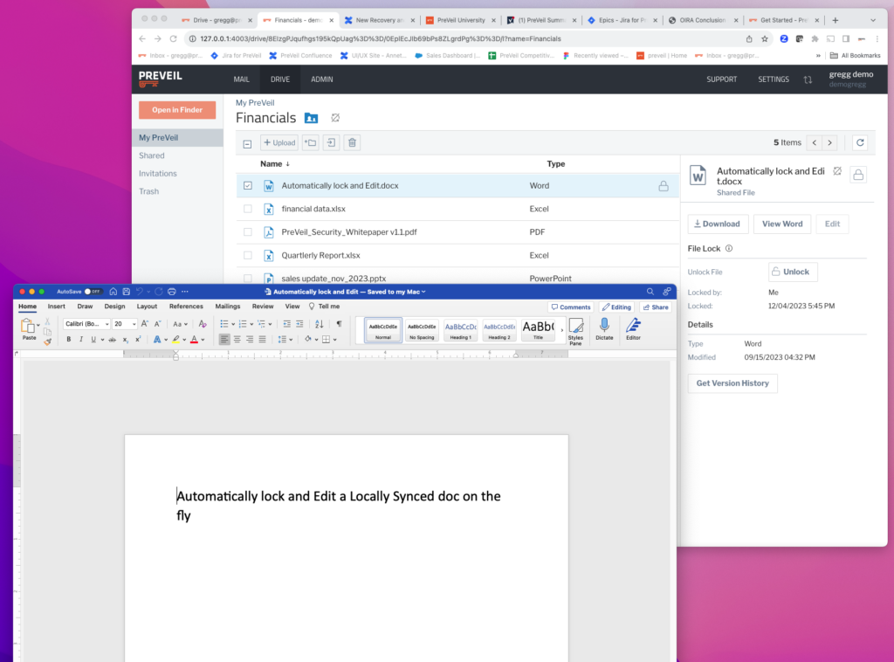Click the Unlock button for the file
This screenshot has width=894, height=662.
[x=793, y=272]
